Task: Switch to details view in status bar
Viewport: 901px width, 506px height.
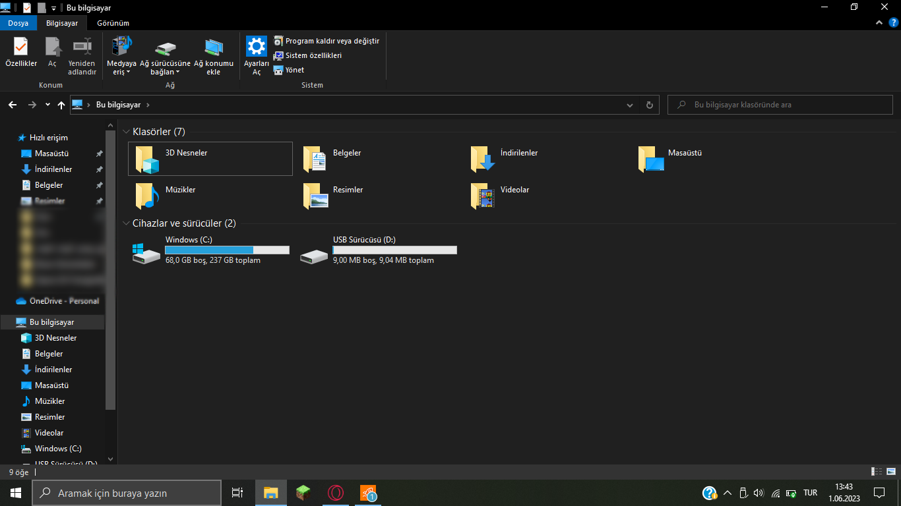Action: click(877, 472)
